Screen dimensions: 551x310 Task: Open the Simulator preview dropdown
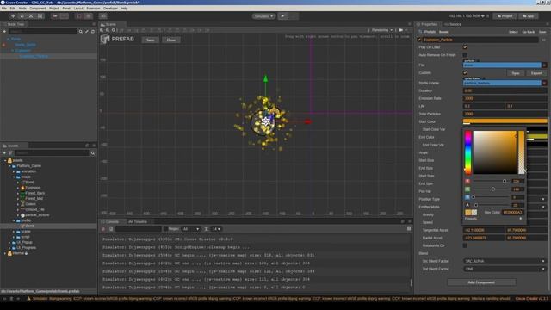coord(263,16)
